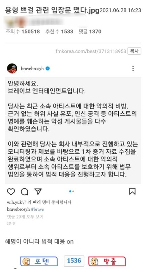Screen dimensions: 146x269
Task: Expand 댓글 29개 모두 보기 comments
Action: 25,217
